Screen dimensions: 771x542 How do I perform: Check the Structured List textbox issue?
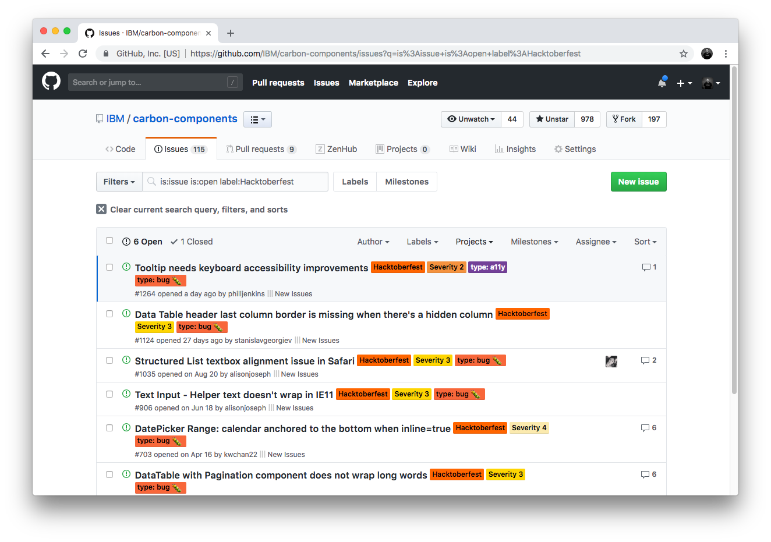[109, 360]
